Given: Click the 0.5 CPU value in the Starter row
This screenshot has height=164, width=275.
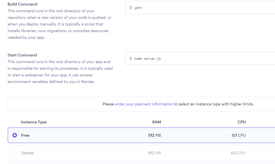Looking at the screenshot, I should (238, 153).
